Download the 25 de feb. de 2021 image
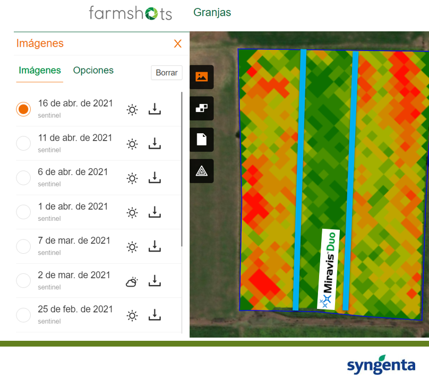The width and height of the screenshot is (429, 379). [155, 315]
